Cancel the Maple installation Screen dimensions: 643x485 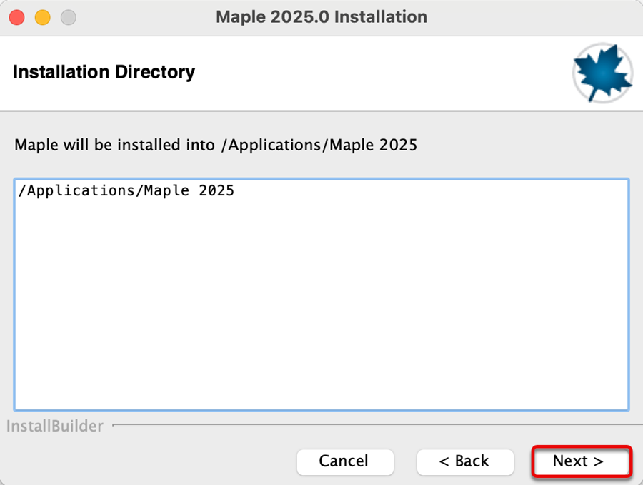[x=345, y=461]
